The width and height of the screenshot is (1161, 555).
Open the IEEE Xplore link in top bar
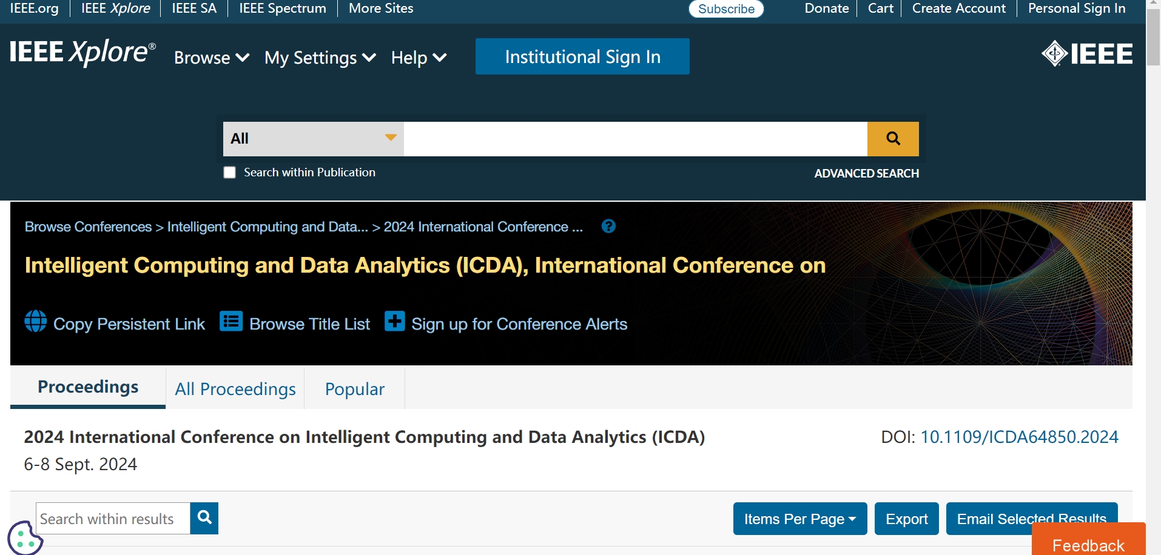tap(116, 8)
